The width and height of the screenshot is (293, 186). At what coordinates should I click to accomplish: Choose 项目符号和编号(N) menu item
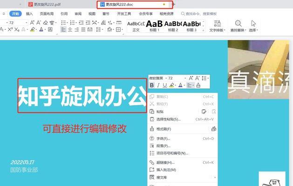tap(183, 153)
